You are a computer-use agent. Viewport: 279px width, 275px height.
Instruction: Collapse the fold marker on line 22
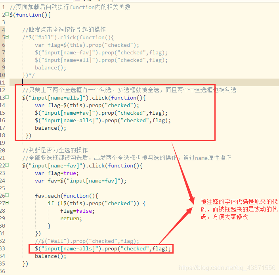7,165
